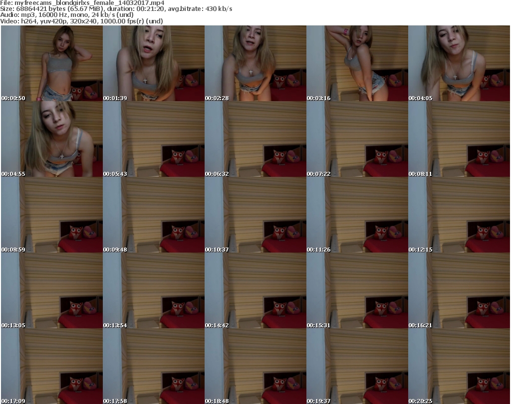Click the 'Audio: mp3, 16000 Hz' line
Screen dimensions: 511x404
(67, 15)
